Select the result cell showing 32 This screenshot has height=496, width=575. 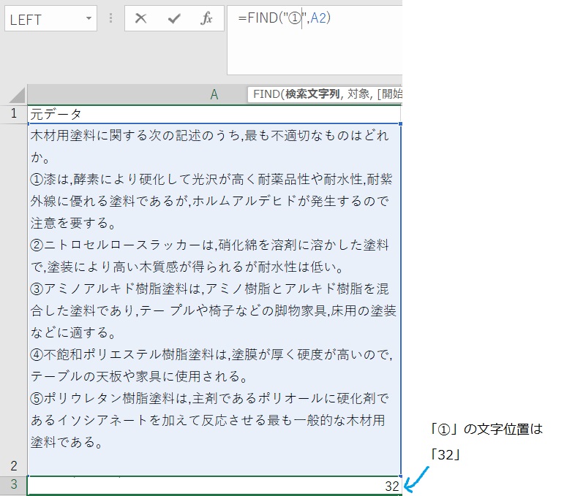[214, 486]
